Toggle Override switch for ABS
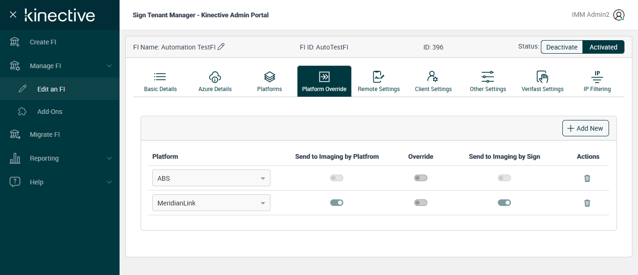Screen dimensions: 638x275 point(420,178)
